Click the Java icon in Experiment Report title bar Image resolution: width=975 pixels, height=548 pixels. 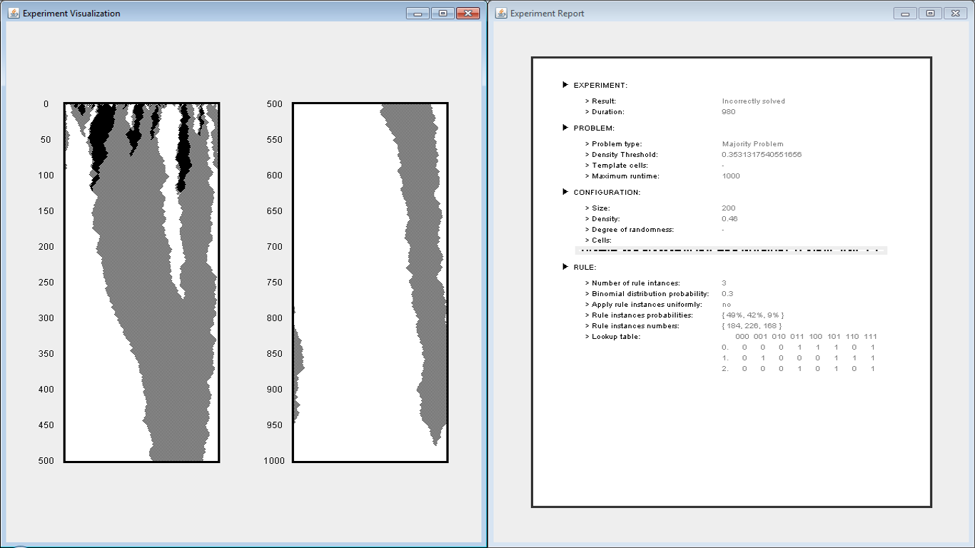pyautogui.click(x=501, y=14)
